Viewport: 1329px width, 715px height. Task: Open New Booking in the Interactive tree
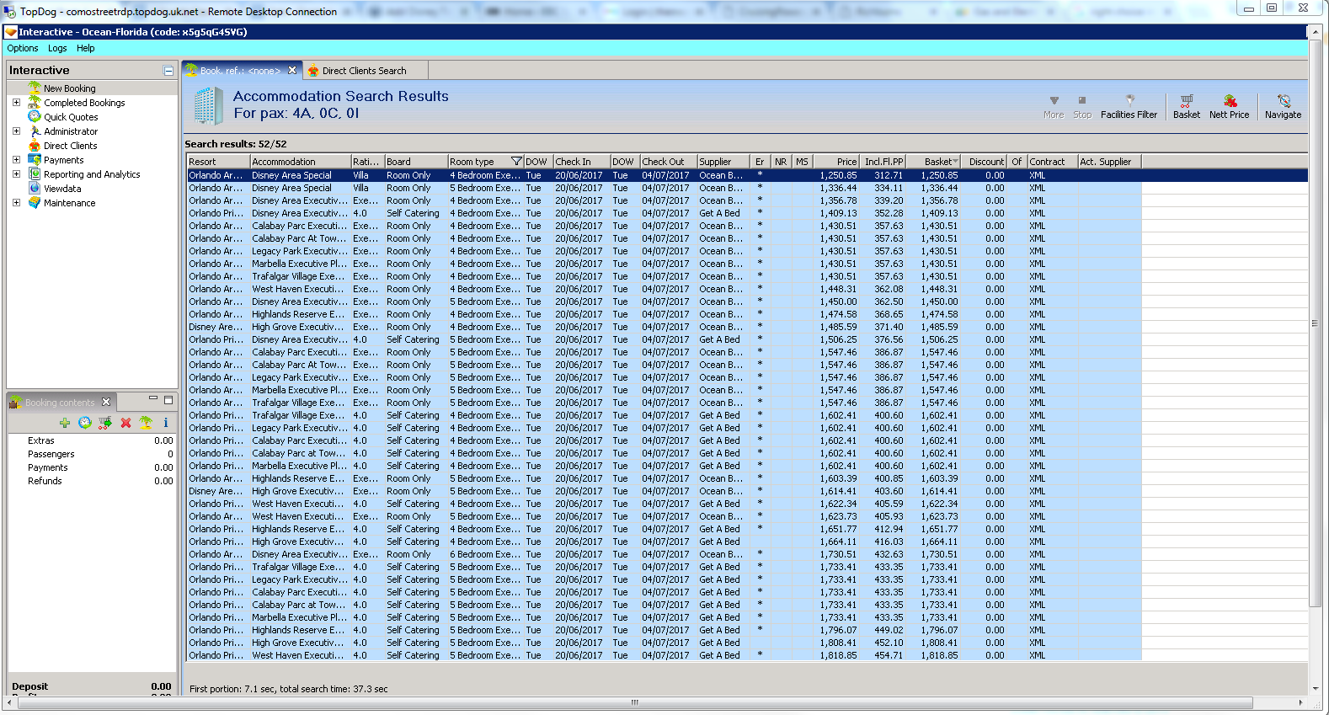click(69, 88)
